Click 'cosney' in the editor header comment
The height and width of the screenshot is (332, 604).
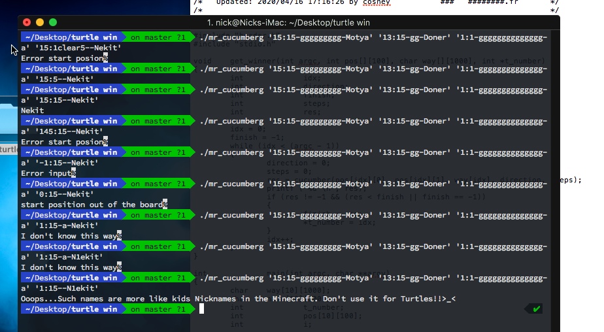pyautogui.click(x=377, y=3)
